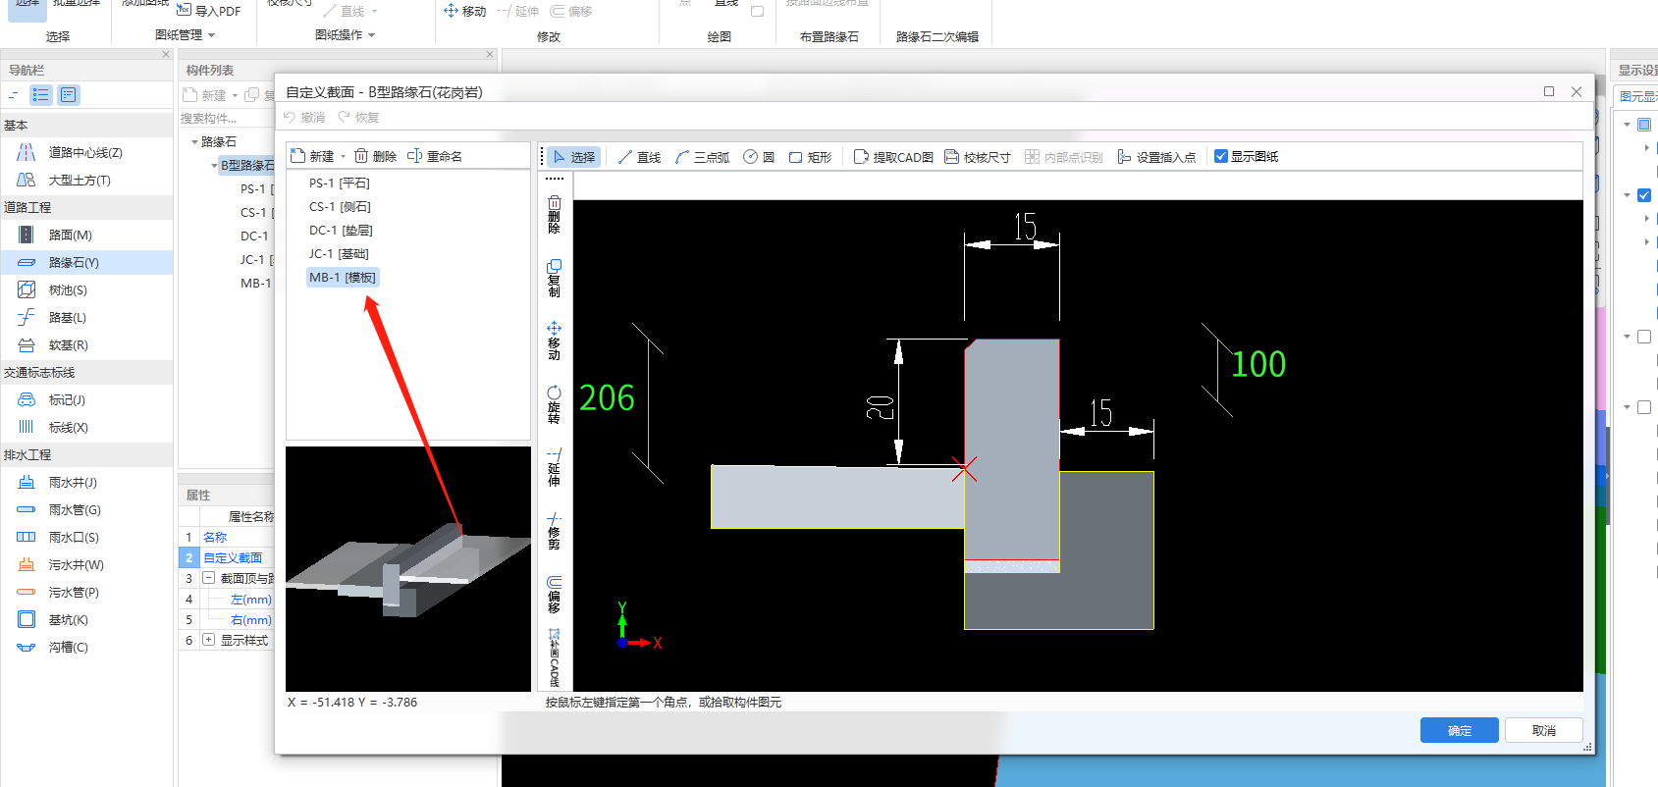Select DC-1 [垫层] in the section list

click(341, 231)
